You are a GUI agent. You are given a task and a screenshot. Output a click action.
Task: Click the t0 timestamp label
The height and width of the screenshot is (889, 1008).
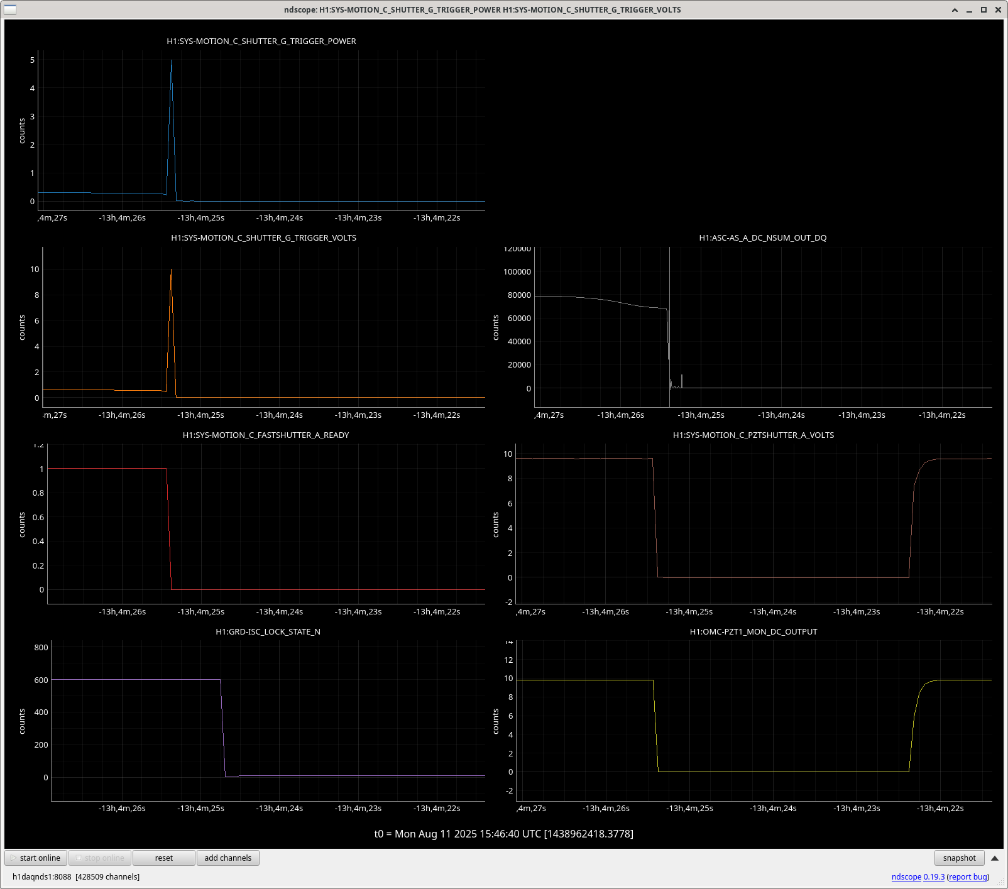(x=503, y=834)
